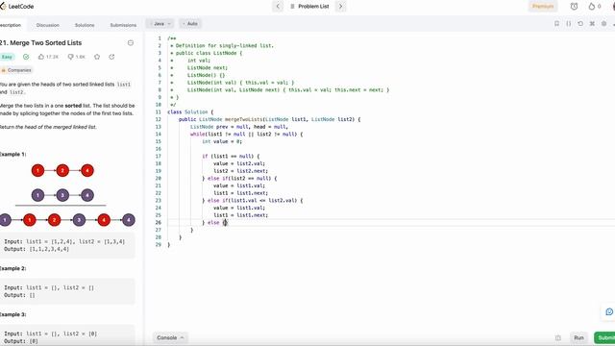Image resolution: width=615 pixels, height=346 pixels.
Task: Click the bookmark icon in editor toolbar
Action: (x=556, y=23)
